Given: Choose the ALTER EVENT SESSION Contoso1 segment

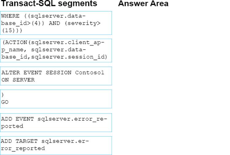Looking at the screenshot, I should 56,76.
